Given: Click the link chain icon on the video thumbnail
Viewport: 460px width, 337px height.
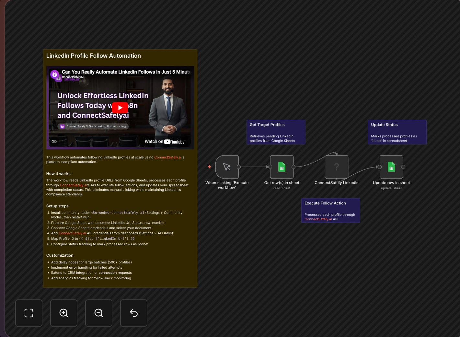Looking at the screenshot, I should tap(54, 141).
